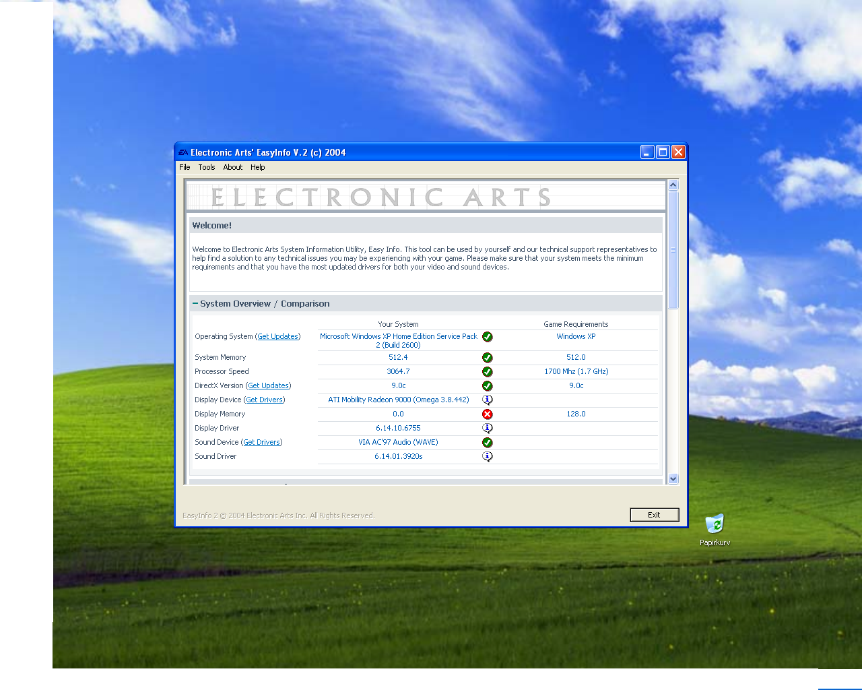Click the green check icon beside Processor Speed

pyautogui.click(x=488, y=372)
